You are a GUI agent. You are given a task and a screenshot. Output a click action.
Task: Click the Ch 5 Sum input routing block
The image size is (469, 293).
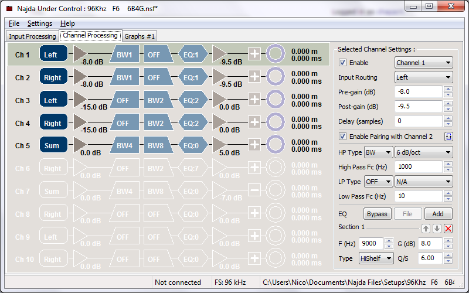53,145
